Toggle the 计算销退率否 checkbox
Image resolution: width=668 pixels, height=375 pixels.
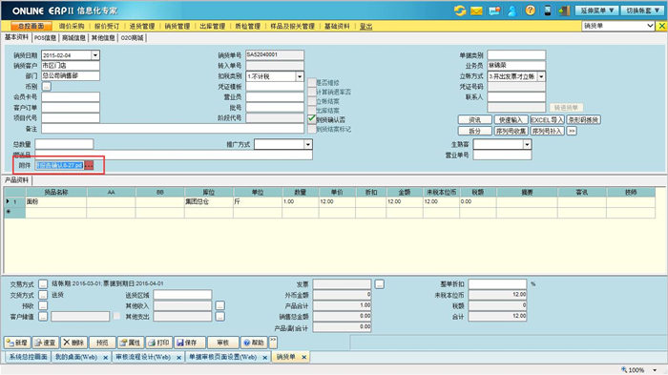312,92
